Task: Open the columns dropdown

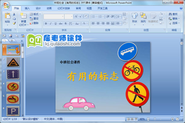Action: [118, 23]
